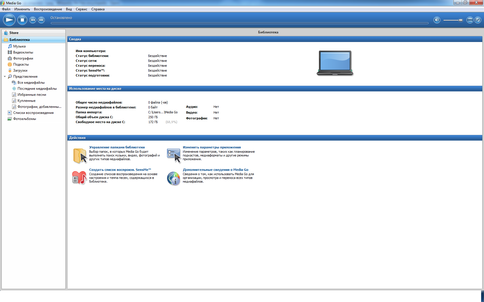This screenshot has height=302, width=484.
Task: Click the Media Go title bar icon
Action: click(x=3, y=3)
